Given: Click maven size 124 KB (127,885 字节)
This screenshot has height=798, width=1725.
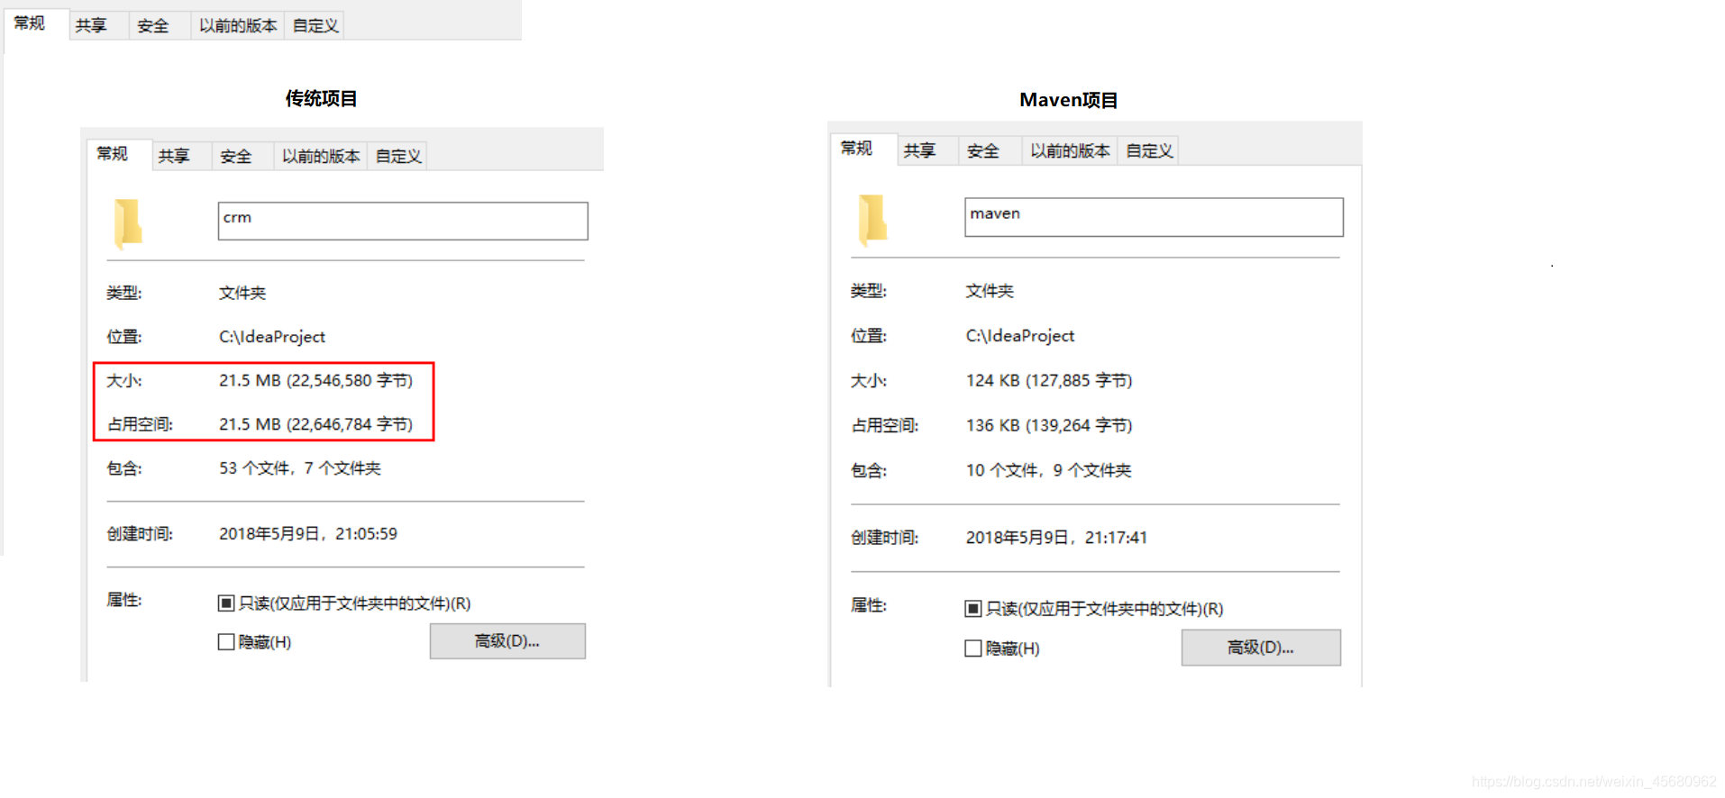Looking at the screenshot, I should (x=1049, y=381).
